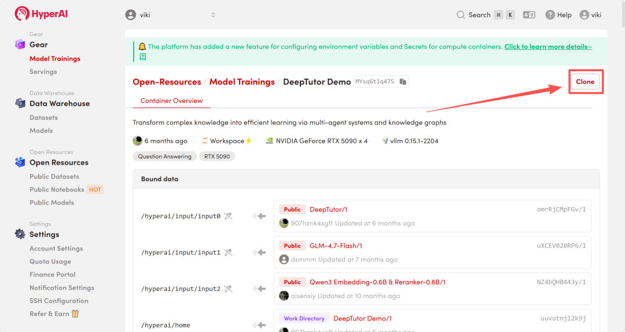Open Datasets in the sidebar

coord(43,117)
